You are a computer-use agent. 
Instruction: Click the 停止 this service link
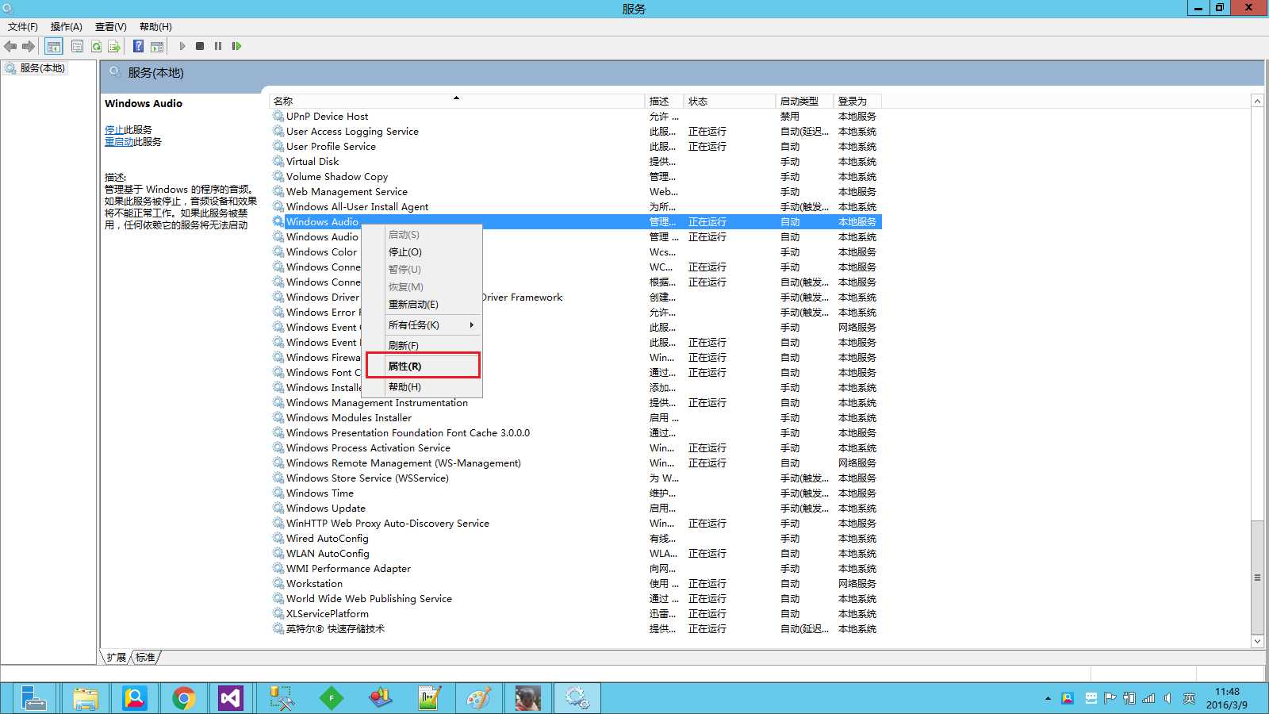114,130
